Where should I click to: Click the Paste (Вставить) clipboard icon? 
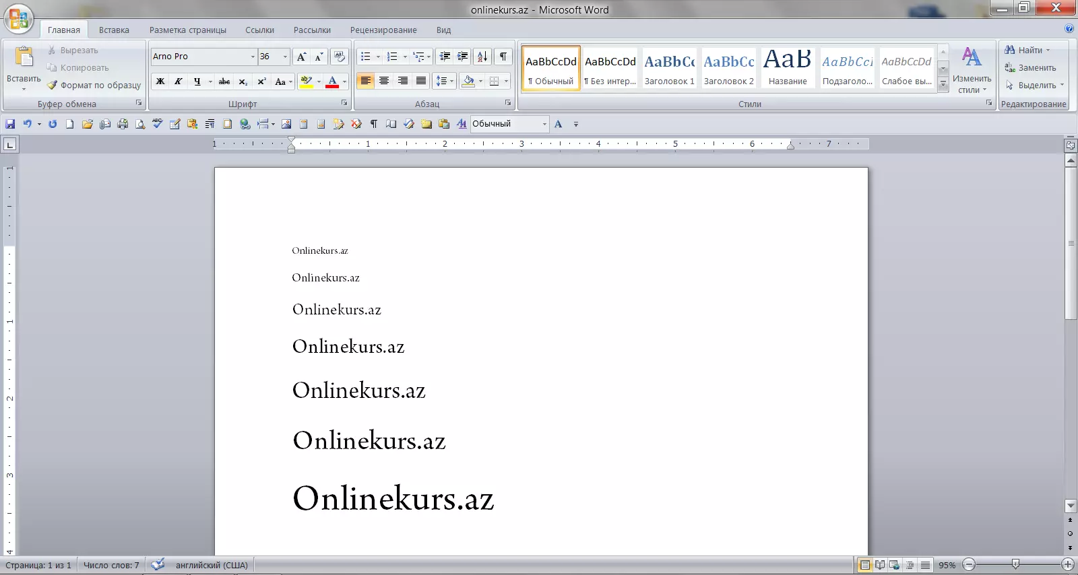(24, 58)
